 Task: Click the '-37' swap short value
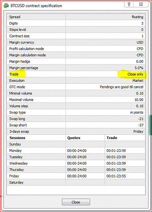tap(141, 125)
